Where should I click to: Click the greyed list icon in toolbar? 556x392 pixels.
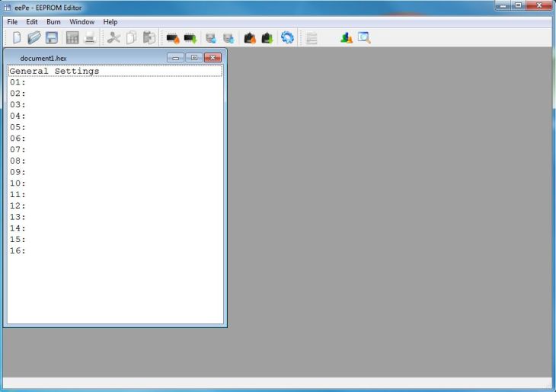312,38
